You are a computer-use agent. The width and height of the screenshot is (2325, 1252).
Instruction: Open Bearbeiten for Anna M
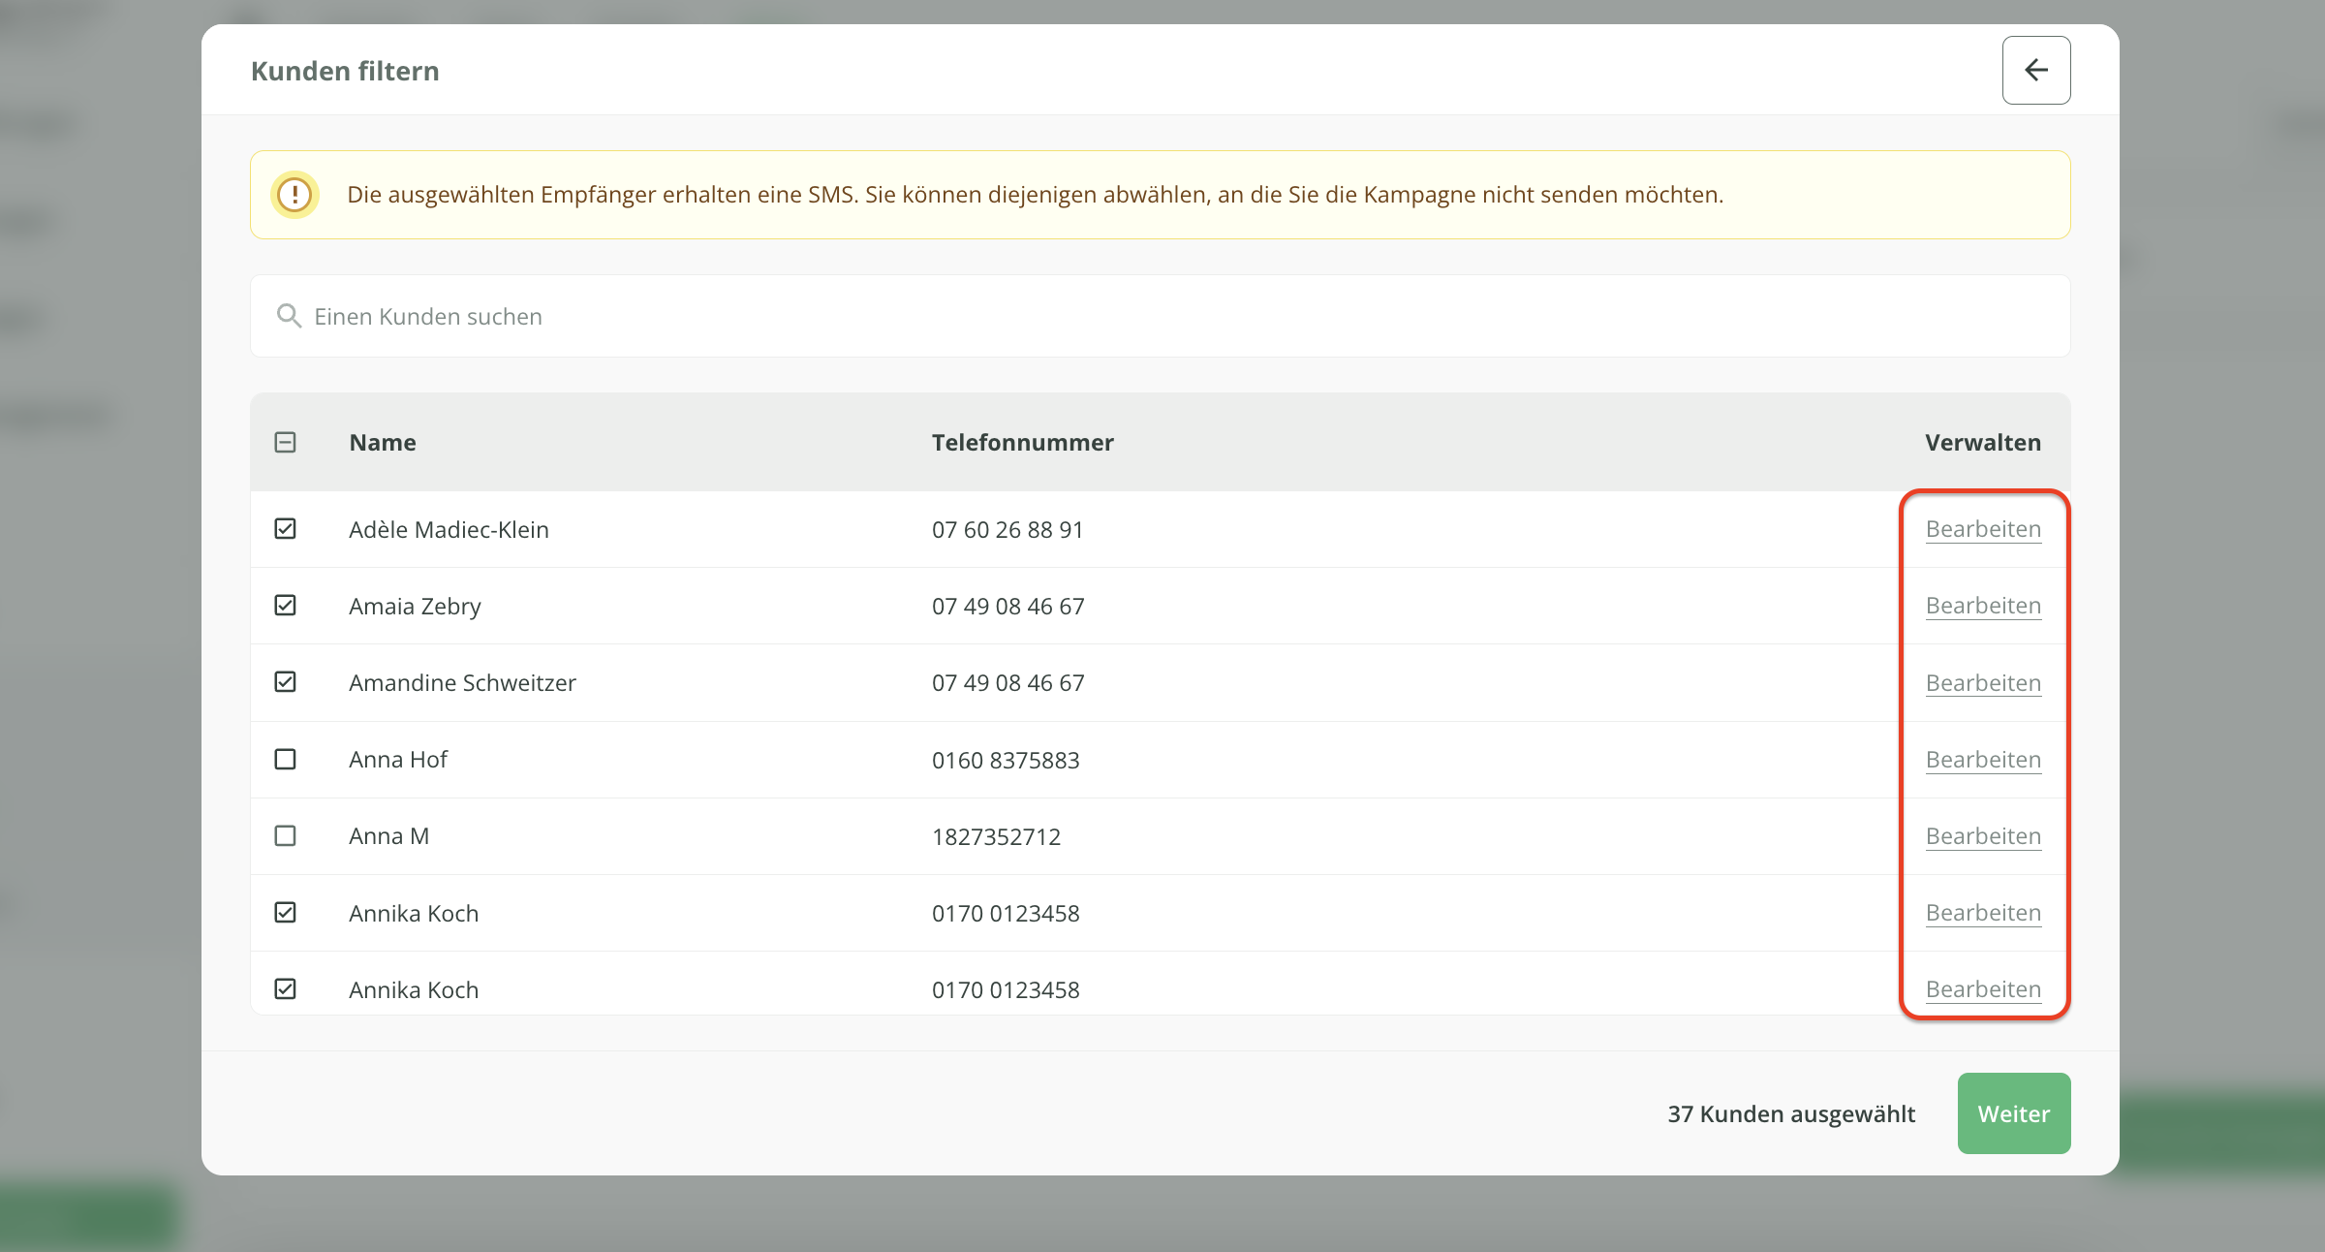tap(1982, 836)
